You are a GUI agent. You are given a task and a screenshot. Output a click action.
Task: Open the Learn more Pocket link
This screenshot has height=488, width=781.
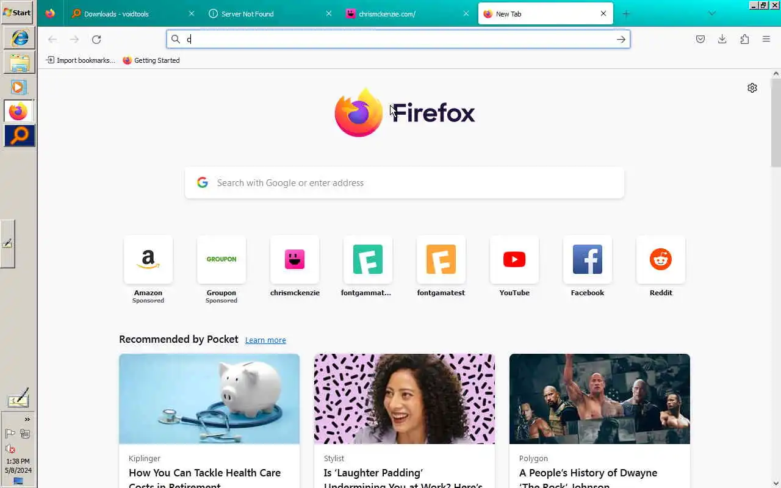click(x=265, y=340)
